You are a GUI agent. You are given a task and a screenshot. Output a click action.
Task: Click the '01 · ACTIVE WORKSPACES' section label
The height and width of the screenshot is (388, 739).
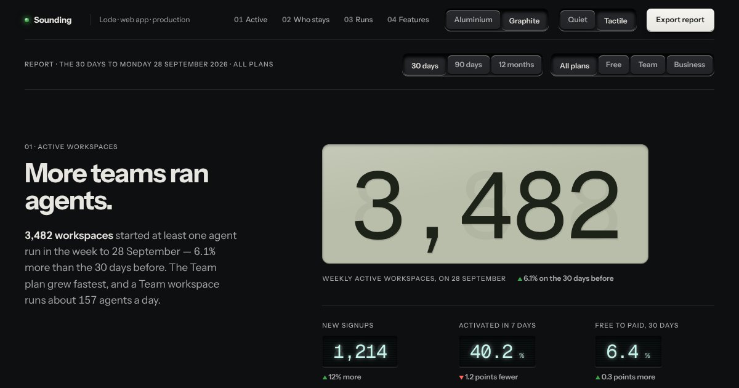71,147
